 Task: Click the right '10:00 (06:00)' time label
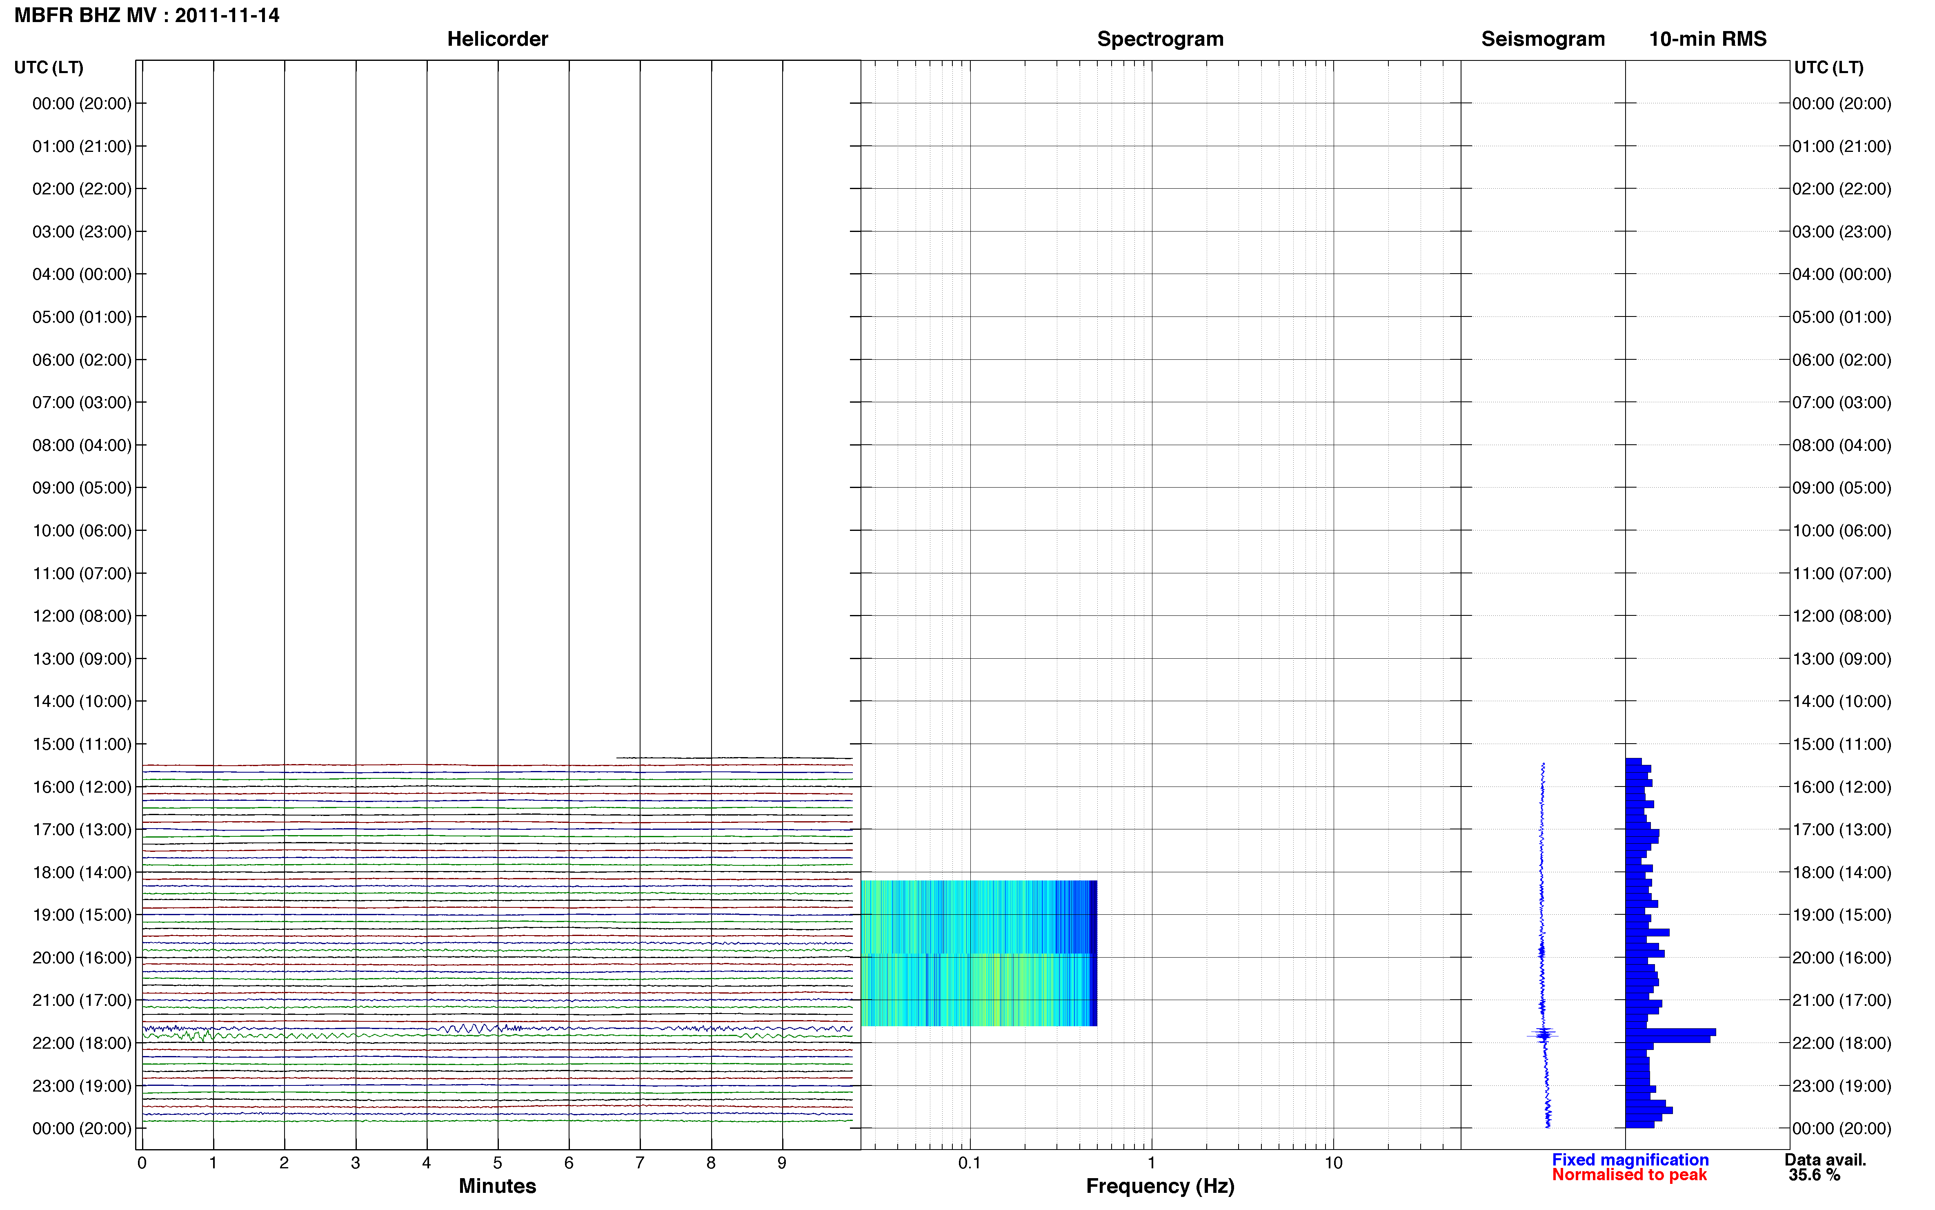tap(1842, 530)
